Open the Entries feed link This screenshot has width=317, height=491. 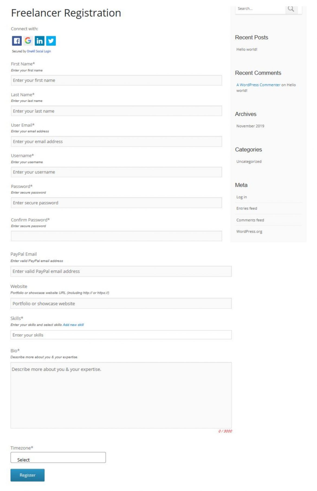click(247, 209)
